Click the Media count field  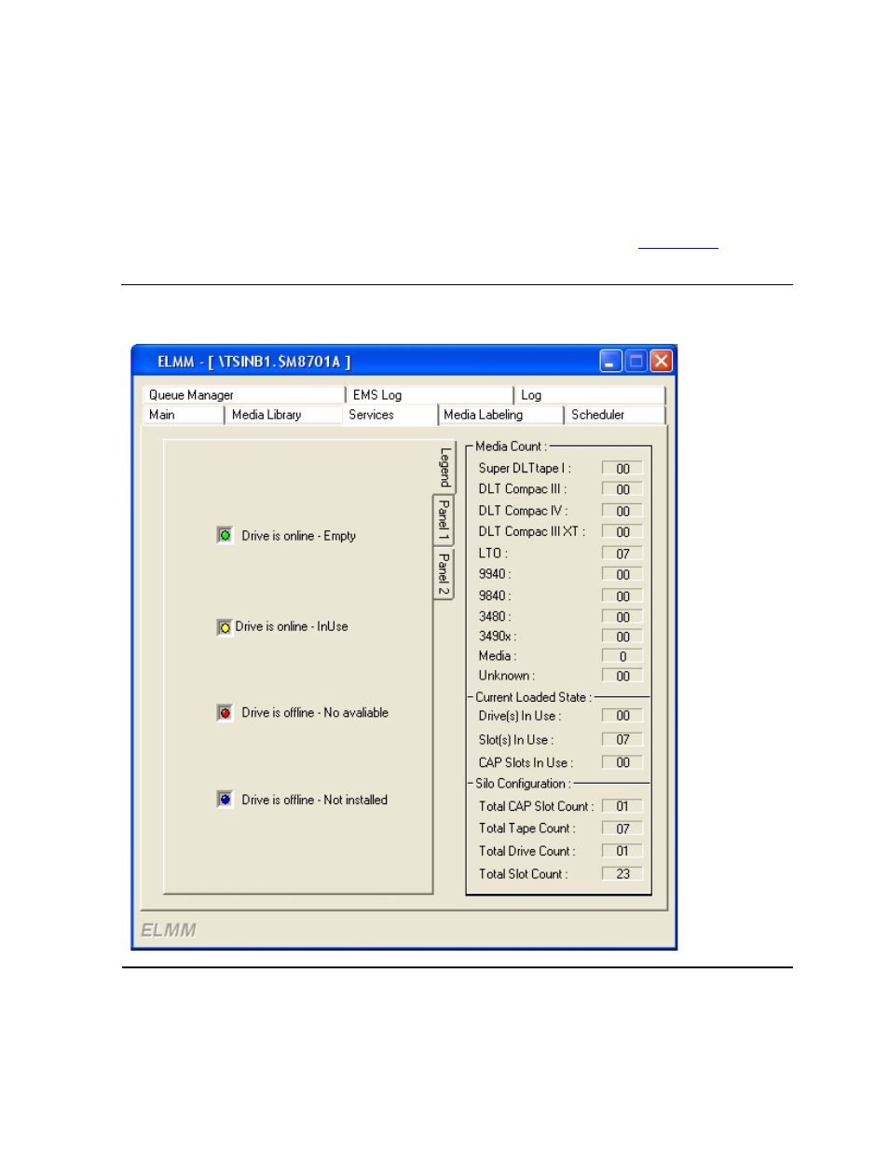click(622, 656)
